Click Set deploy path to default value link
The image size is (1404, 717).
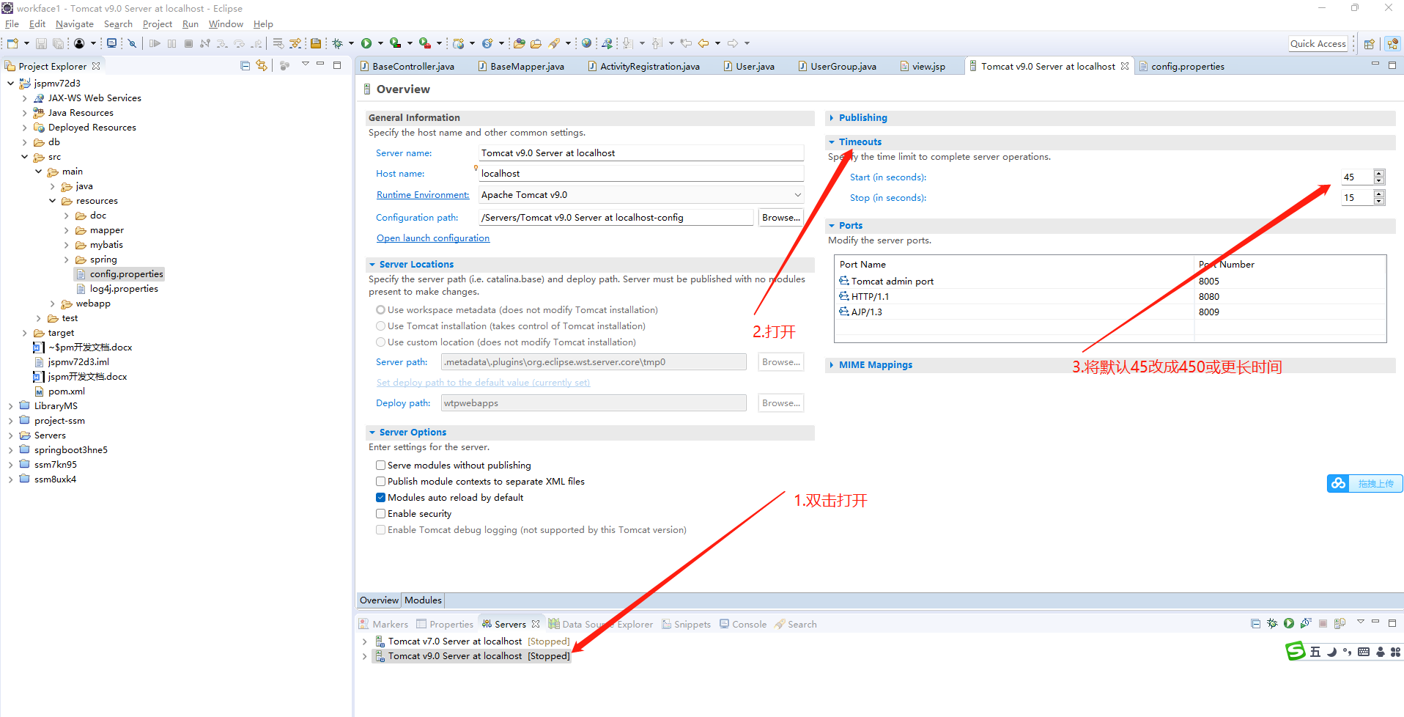point(483,383)
